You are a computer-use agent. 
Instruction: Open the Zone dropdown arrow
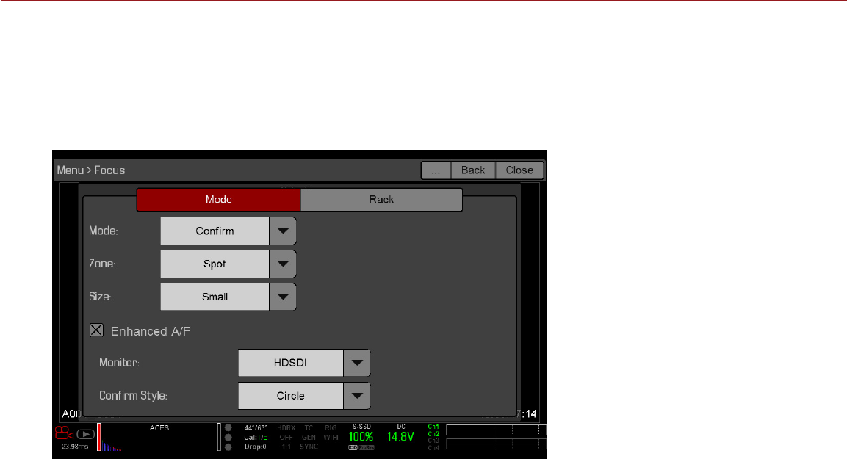tap(283, 264)
